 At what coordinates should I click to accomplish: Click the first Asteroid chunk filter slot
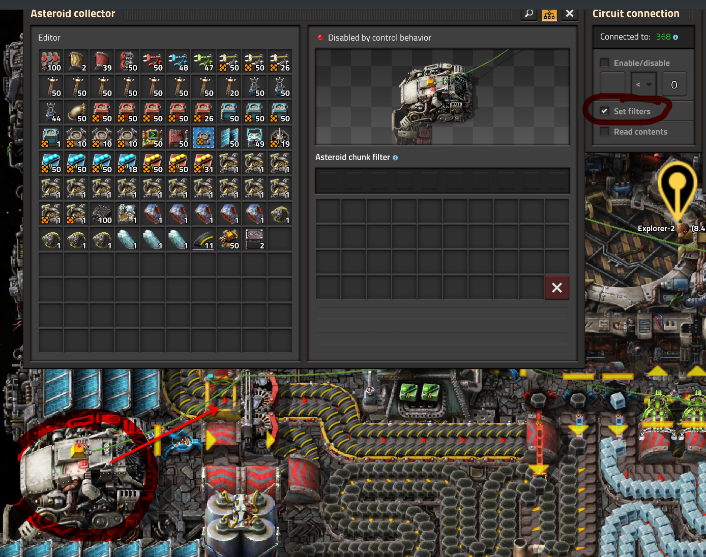click(x=328, y=181)
